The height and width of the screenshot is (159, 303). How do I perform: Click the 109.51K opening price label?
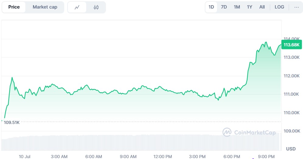[12, 122]
